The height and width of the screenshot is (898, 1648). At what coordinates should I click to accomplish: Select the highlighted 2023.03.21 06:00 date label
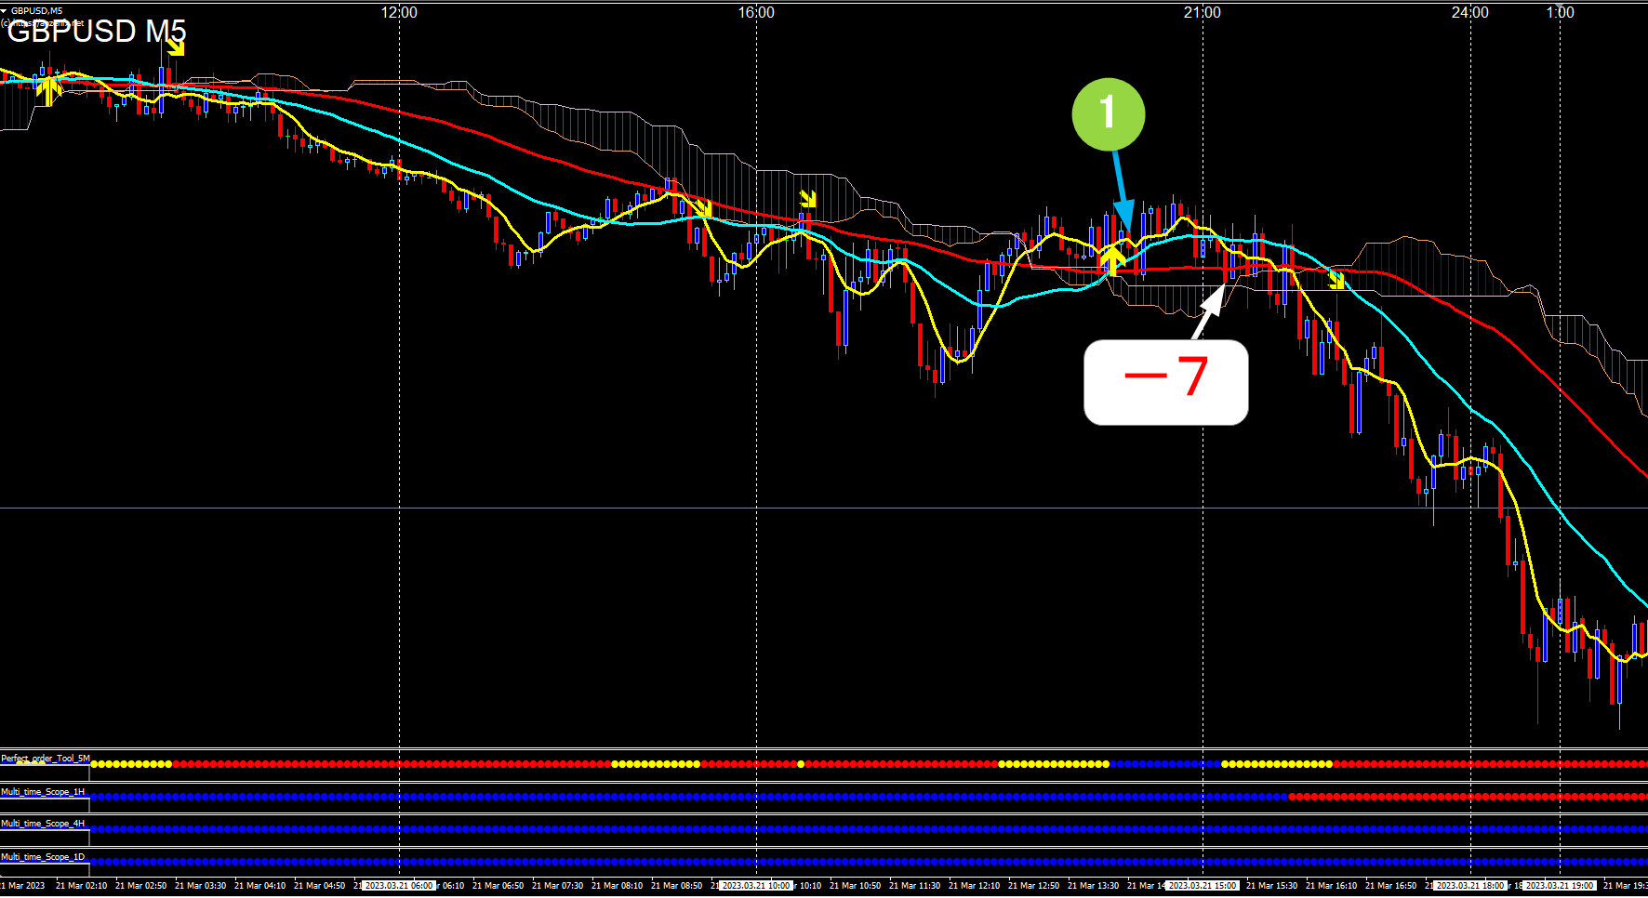[399, 886]
